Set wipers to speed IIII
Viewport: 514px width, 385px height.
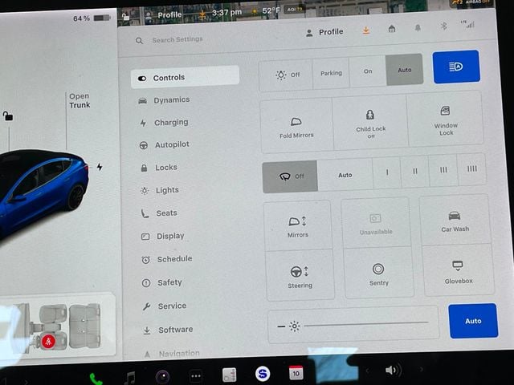[x=471, y=168]
